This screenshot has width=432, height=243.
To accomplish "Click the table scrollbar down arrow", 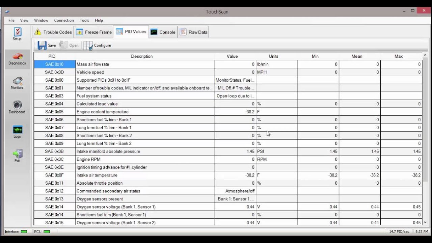I will (425, 222).
